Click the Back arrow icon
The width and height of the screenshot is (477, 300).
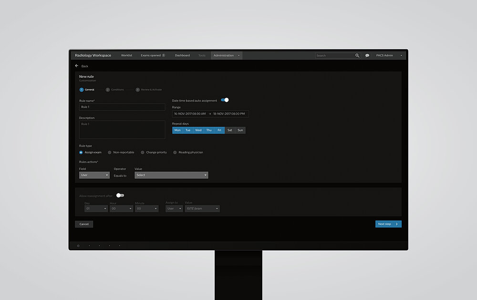point(77,66)
